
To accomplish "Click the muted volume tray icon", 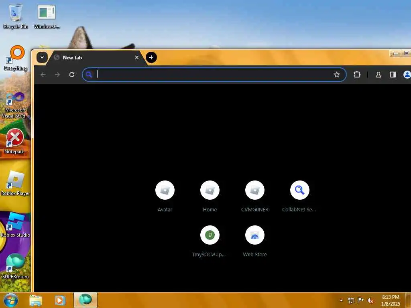I will click(x=370, y=300).
